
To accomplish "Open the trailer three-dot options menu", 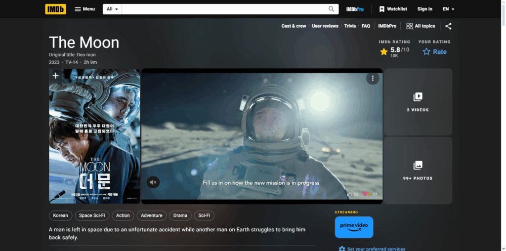I will 373,79.
